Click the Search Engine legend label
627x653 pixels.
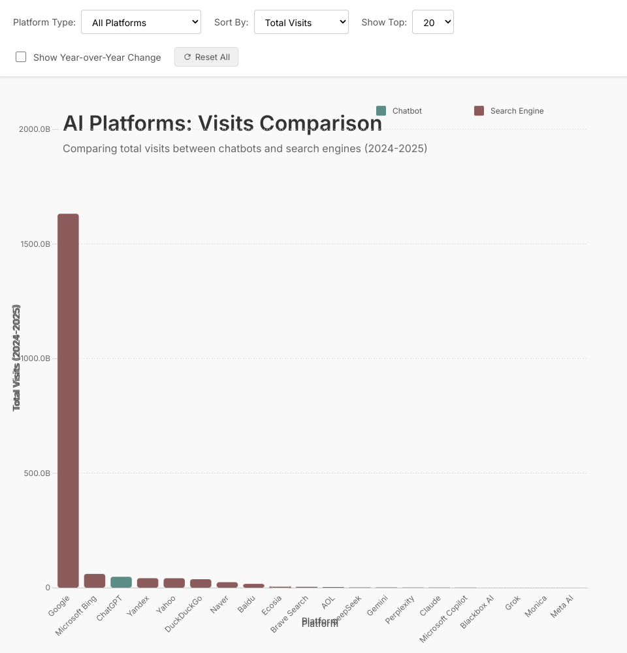tap(517, 111)
